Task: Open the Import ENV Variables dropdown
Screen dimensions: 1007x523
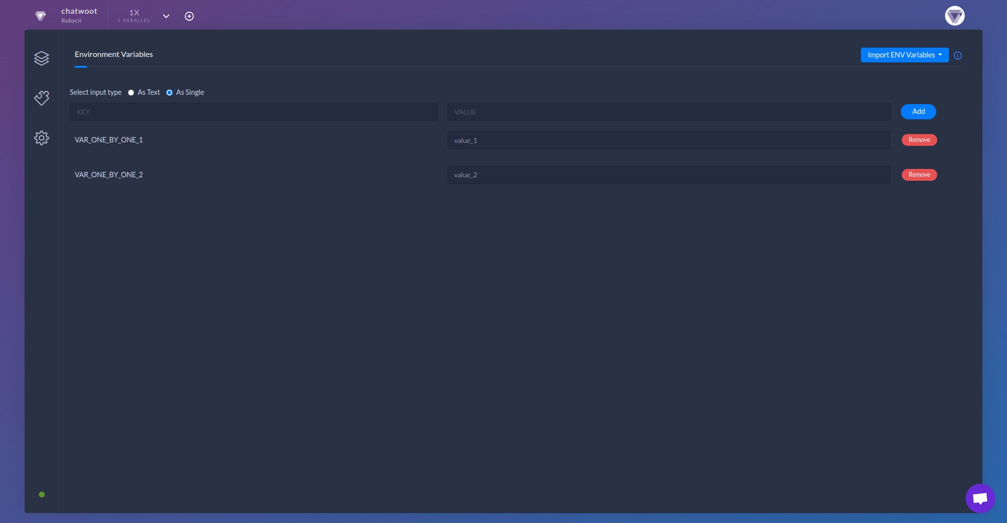Action: coord(904,55)
